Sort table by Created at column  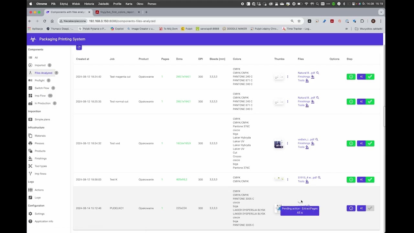point(82,59)
